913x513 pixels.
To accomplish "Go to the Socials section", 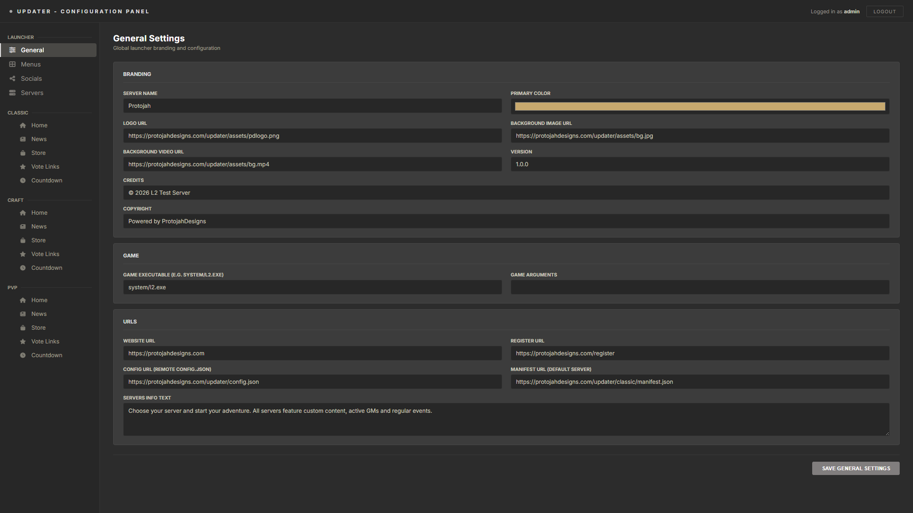I will point(49,78).
